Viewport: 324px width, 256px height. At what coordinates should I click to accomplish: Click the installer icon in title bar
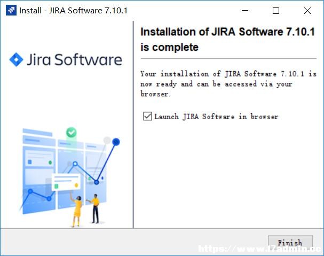point(11,10)
